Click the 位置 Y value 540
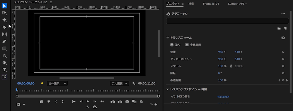The height and width of the screenshot is (111, 293). [x=237, y=52]
